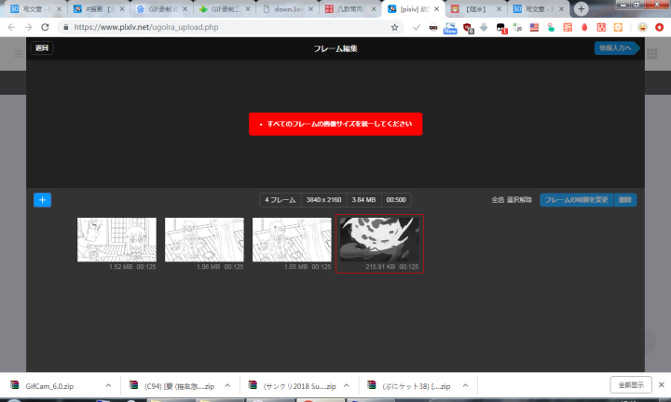Click the '00:500' duration label
The width and height of the screenshot is (671, 402).
tap(396, 200)
